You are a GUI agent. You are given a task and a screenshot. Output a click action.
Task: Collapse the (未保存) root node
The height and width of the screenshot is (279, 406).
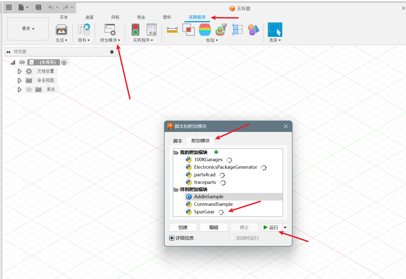click(x=13, y=62)
